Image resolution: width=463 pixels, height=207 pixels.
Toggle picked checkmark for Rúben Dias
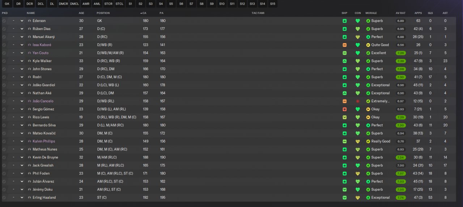(x=4, y=29)
